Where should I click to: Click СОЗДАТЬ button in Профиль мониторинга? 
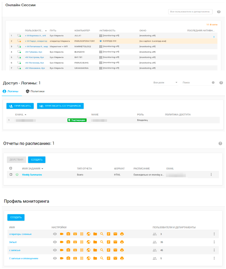click(x=16, y=217)
